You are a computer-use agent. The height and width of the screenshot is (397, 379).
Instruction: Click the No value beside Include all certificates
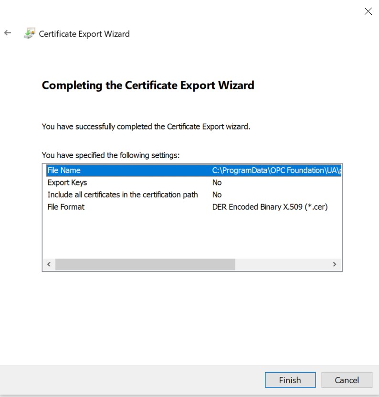click(217, 195)
